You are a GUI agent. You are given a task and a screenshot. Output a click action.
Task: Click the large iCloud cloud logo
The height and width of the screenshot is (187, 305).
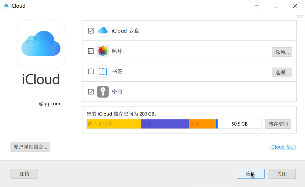coord(41,44)
